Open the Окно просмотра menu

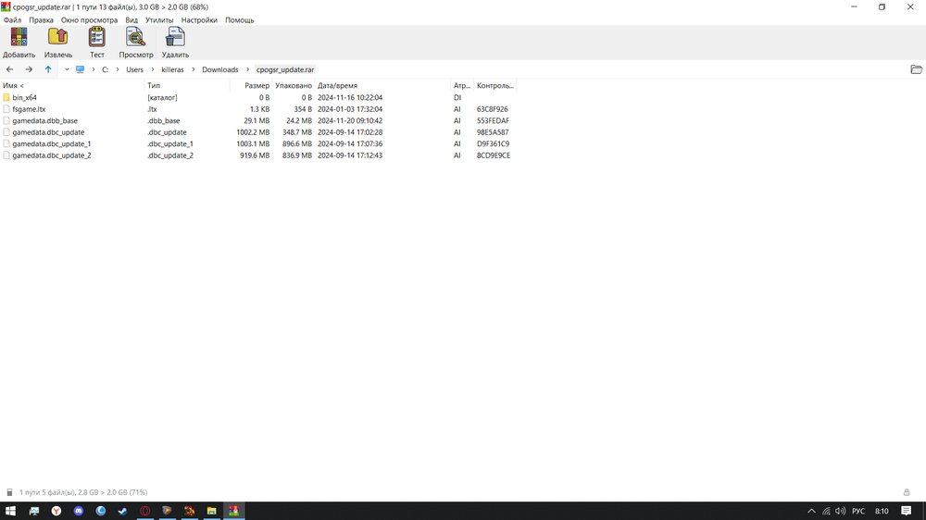(89, 20)
